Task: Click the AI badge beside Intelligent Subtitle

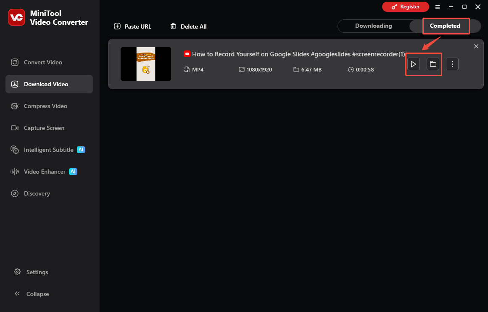Action: coord(81,149)
